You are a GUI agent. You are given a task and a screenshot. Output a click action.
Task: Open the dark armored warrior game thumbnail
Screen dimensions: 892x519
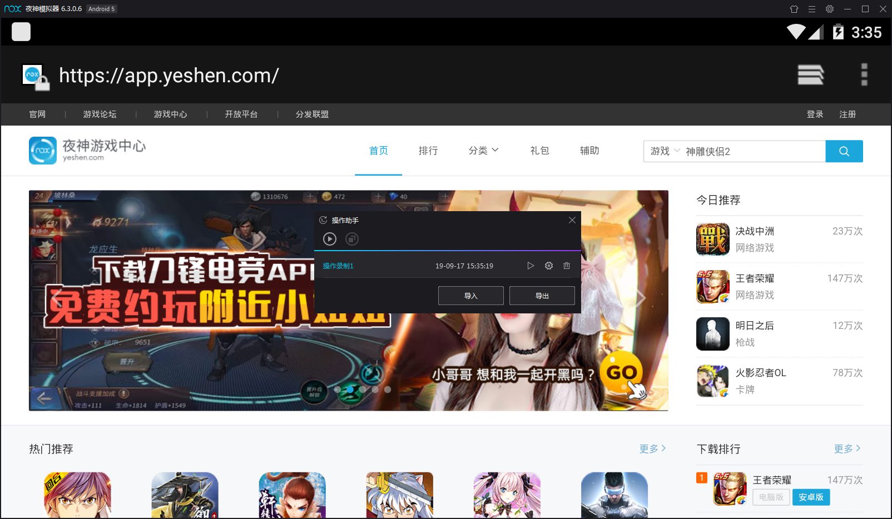[x=185, y=495]
